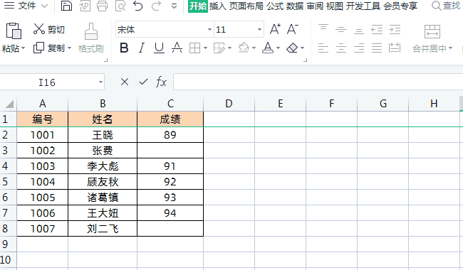The width and height of the screenshot is (463, 270).
Task: Click the Cut (剪切) scissors button
Action: coord(48,29)
